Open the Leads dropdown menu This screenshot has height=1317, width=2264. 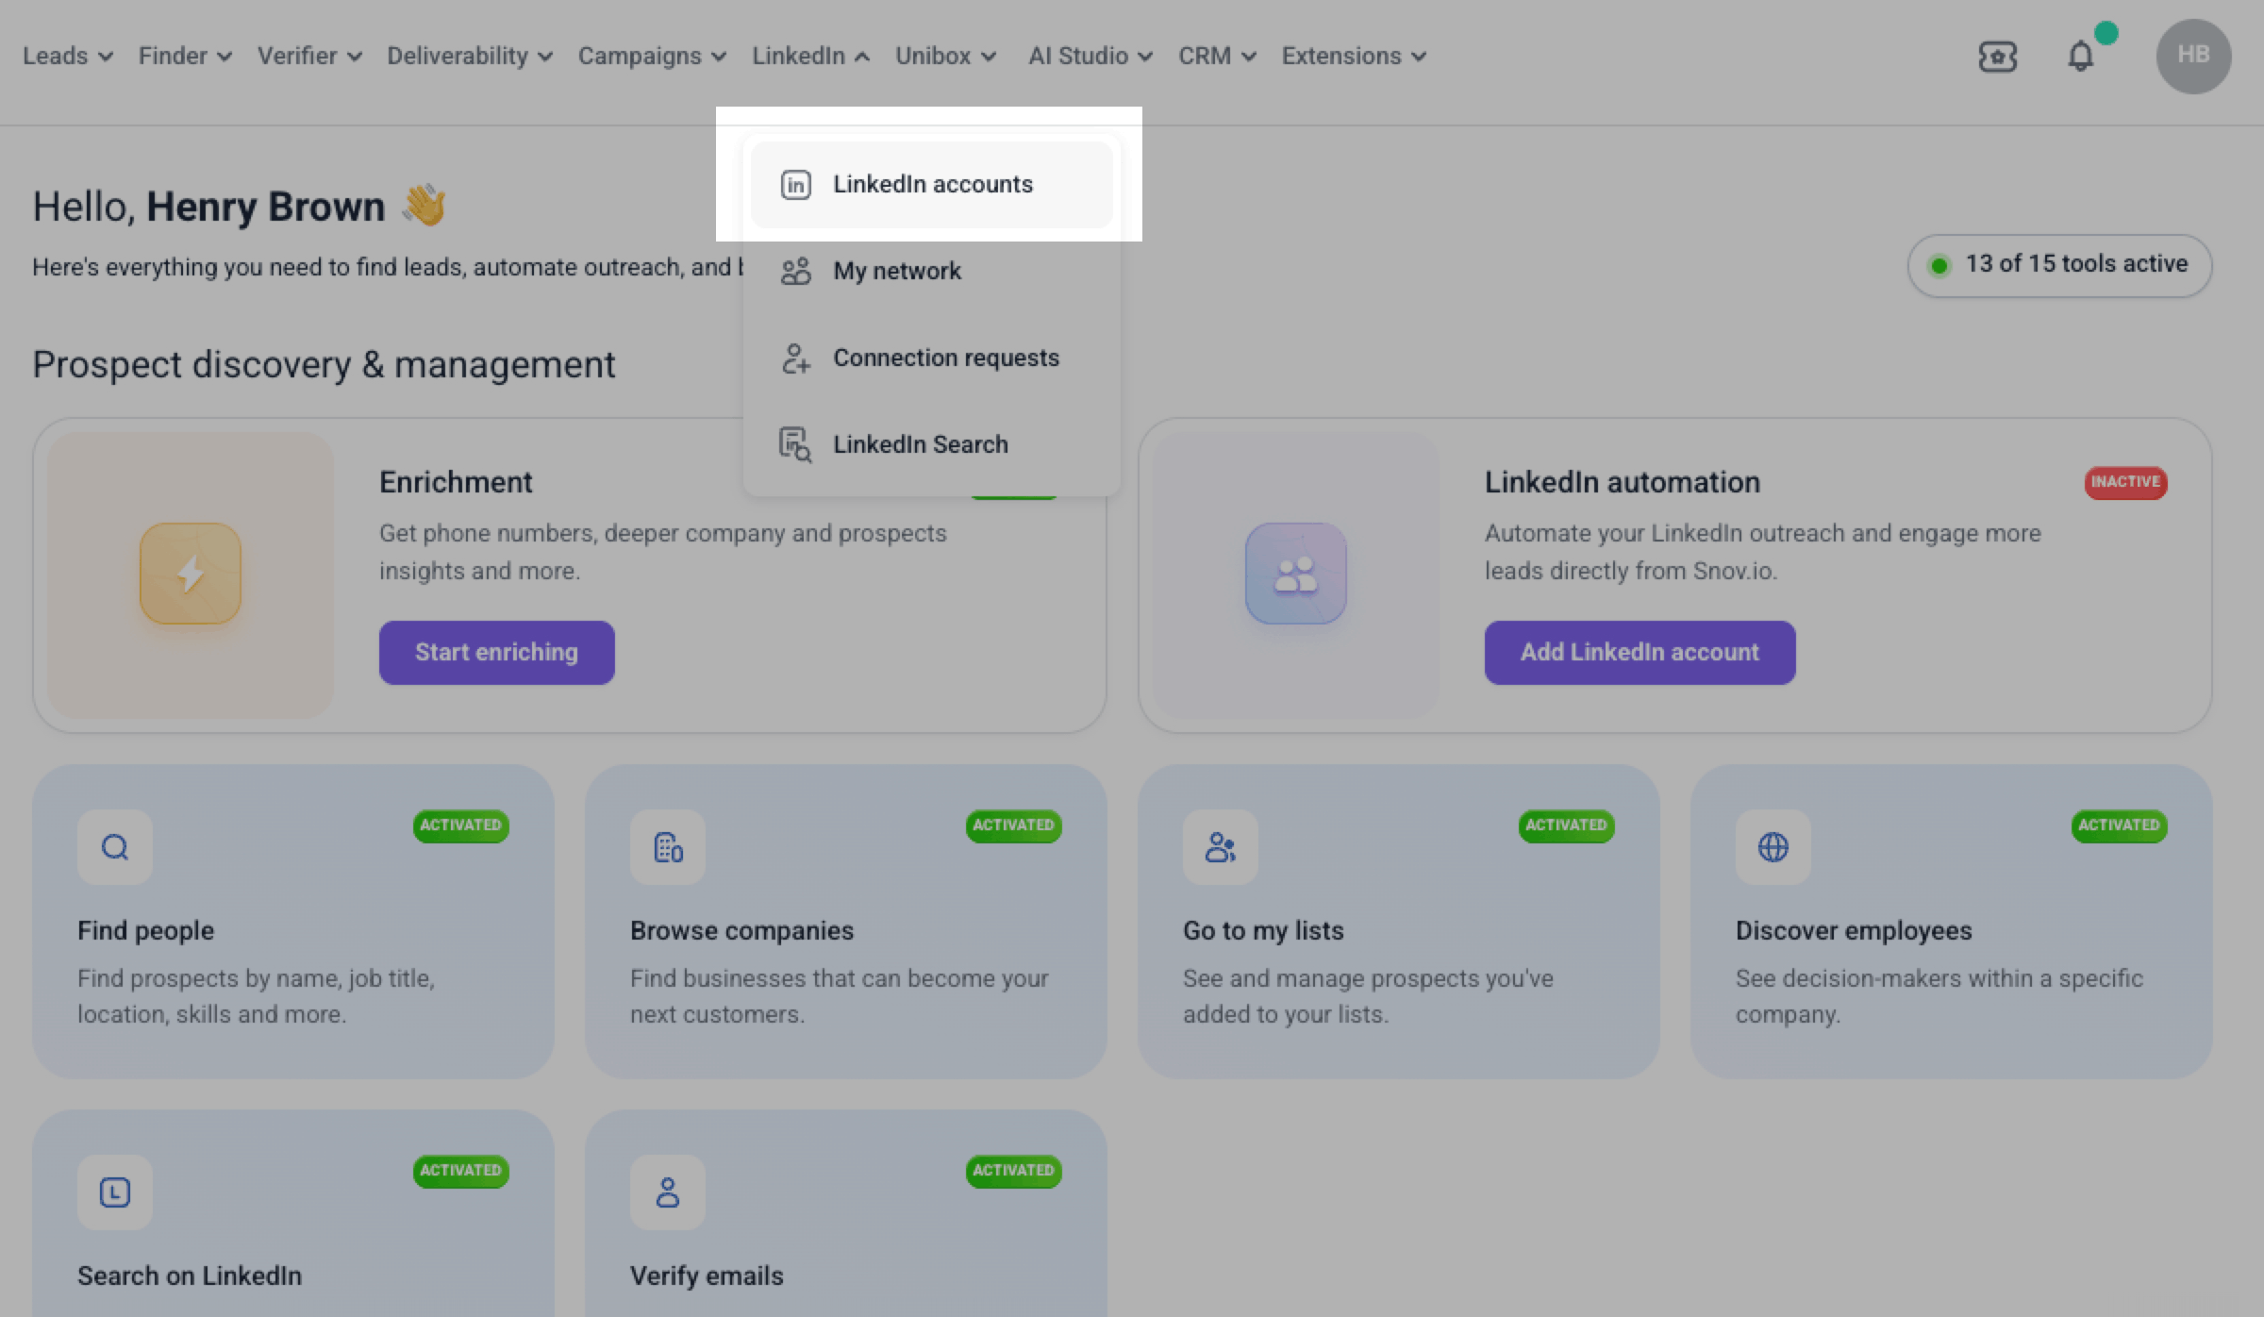coord(68,56)
